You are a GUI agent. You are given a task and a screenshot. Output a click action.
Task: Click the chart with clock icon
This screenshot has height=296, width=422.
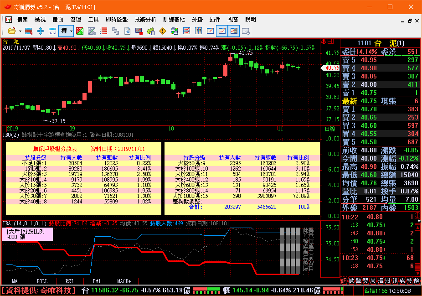[246, 31]
